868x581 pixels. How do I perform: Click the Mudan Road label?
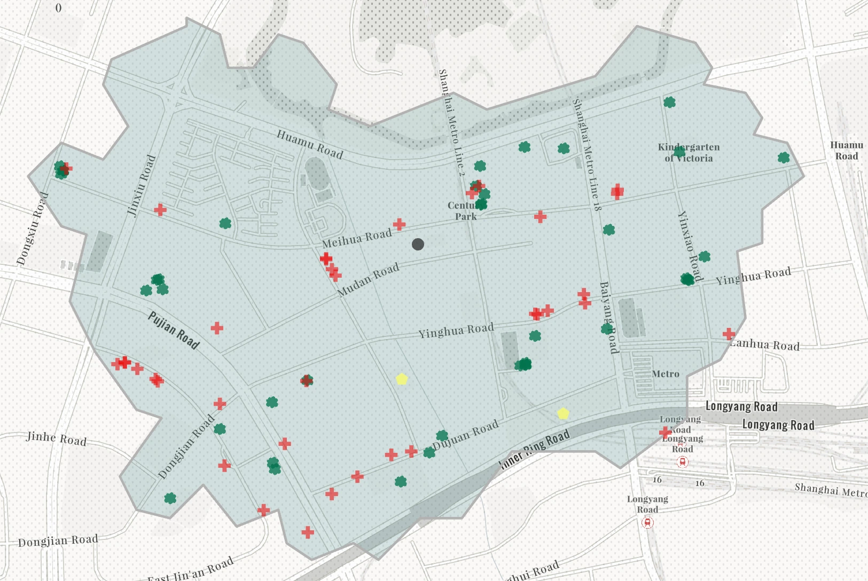click(x=368, y=279)
